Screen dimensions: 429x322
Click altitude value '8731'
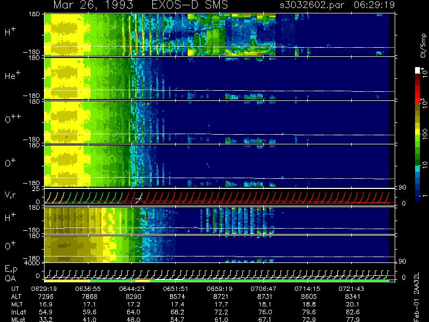click(265, 297)
